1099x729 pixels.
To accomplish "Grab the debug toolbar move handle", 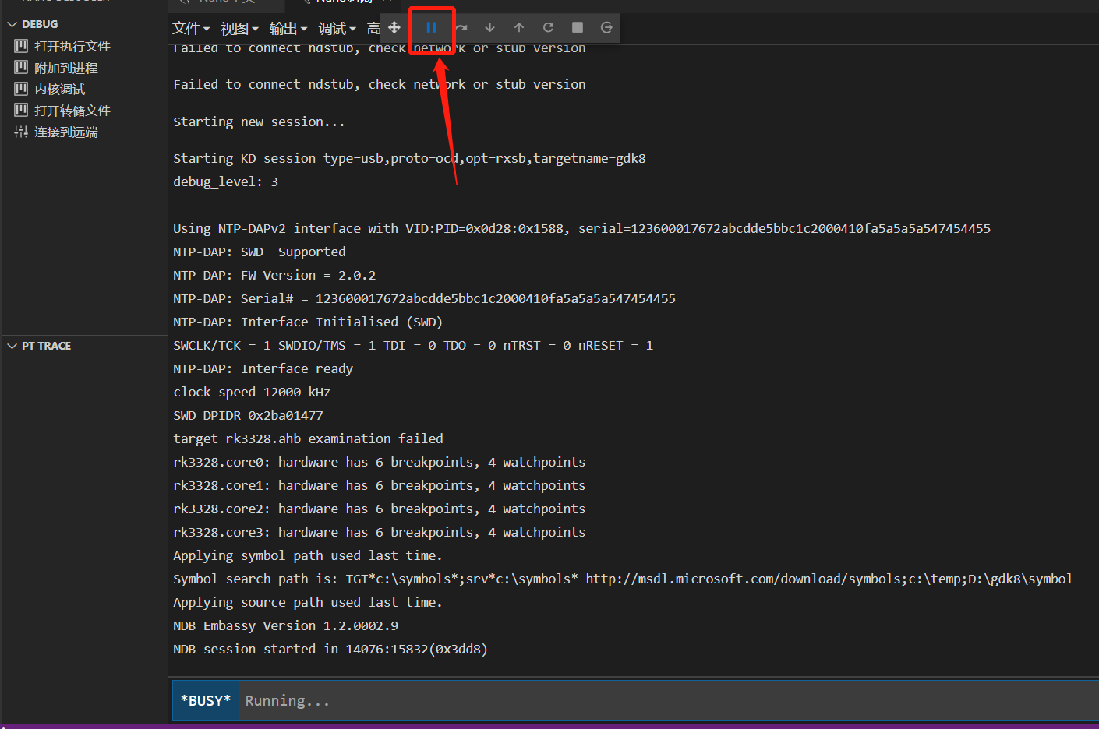I will [x=394, y=28].
